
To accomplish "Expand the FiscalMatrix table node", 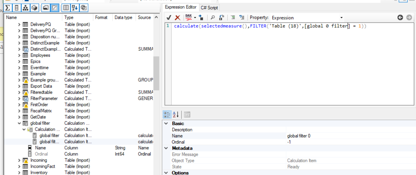I will [19, 111].
